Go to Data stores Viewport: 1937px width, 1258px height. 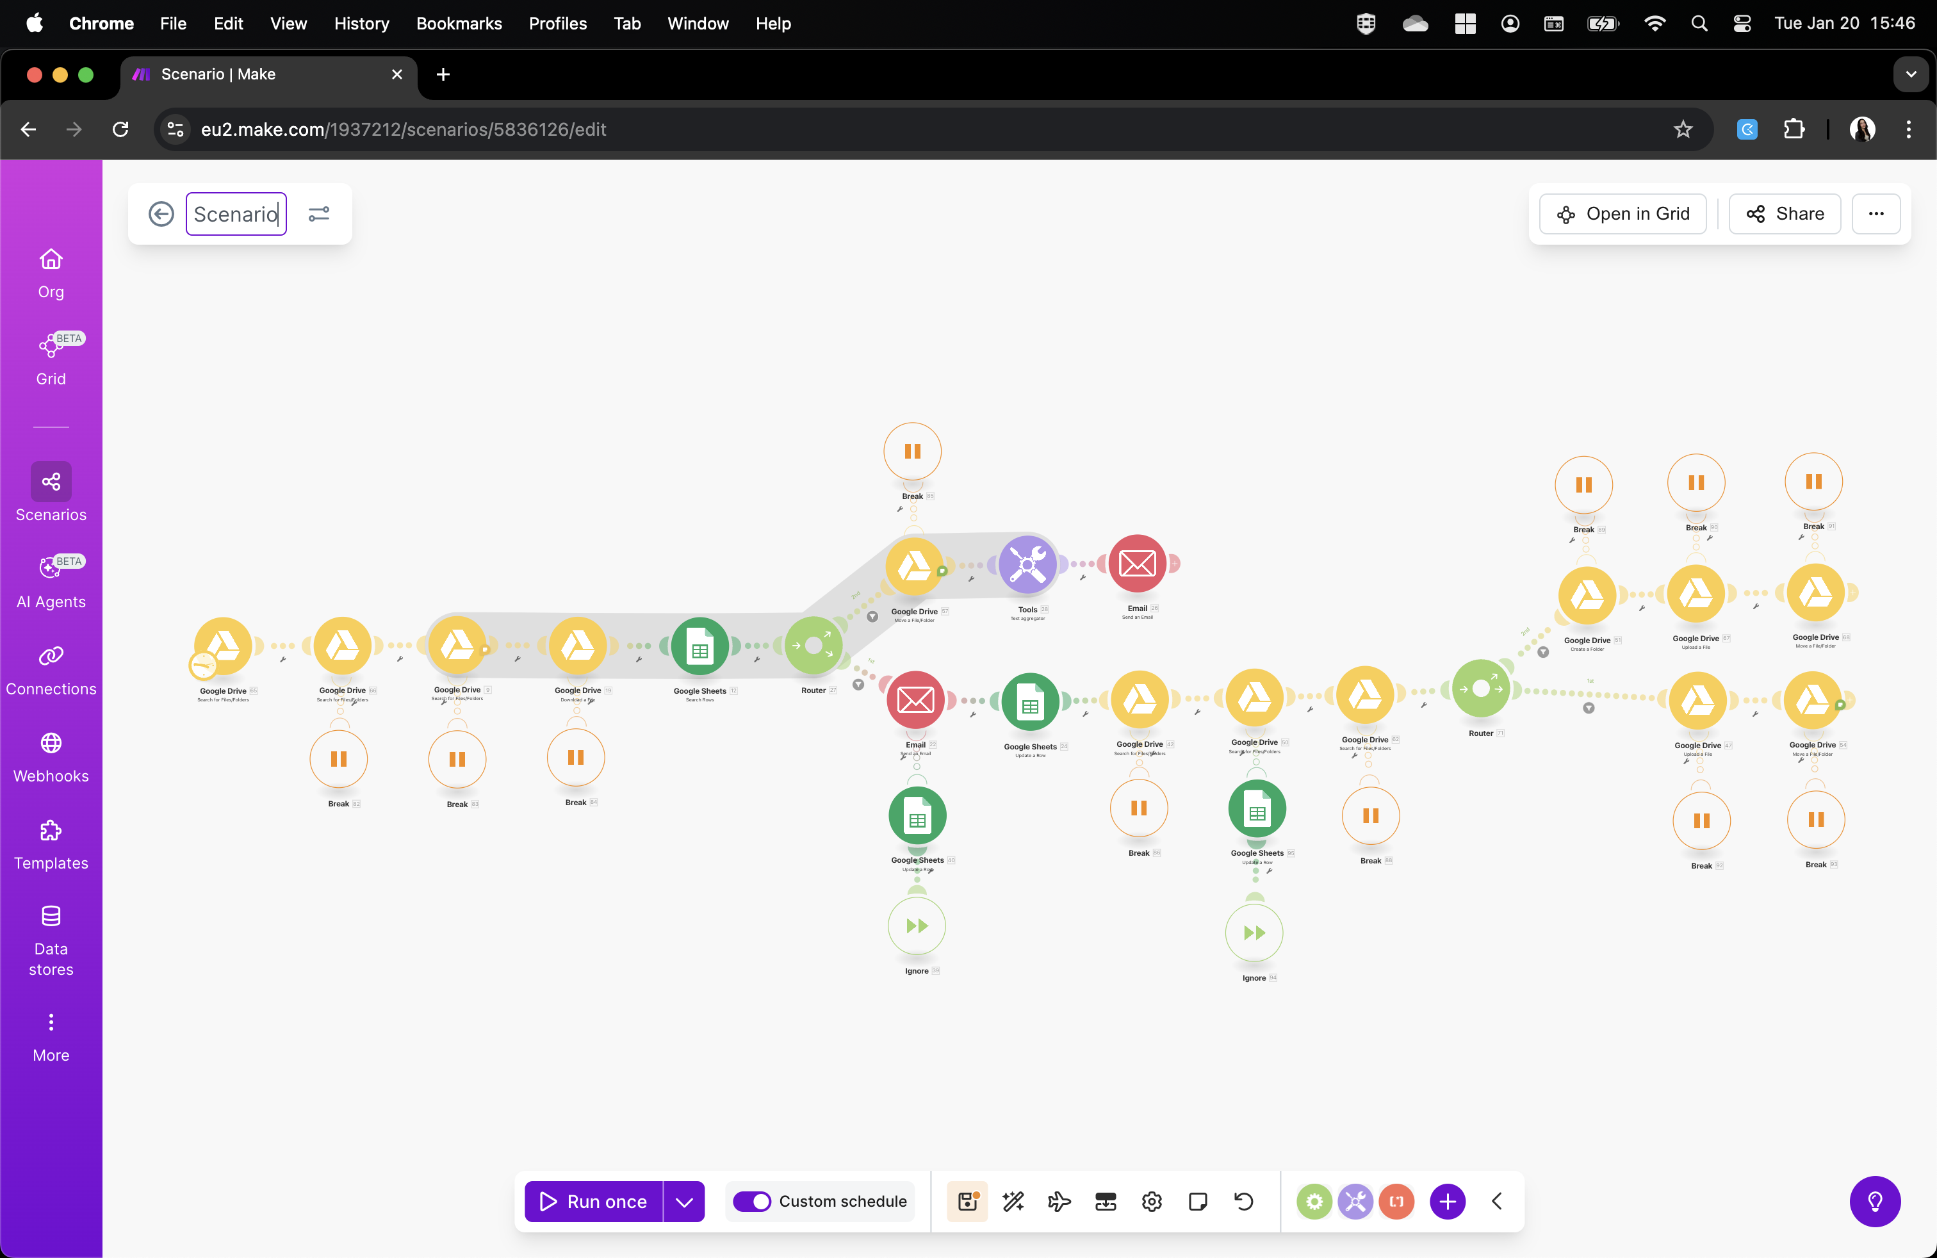point(51,941)
